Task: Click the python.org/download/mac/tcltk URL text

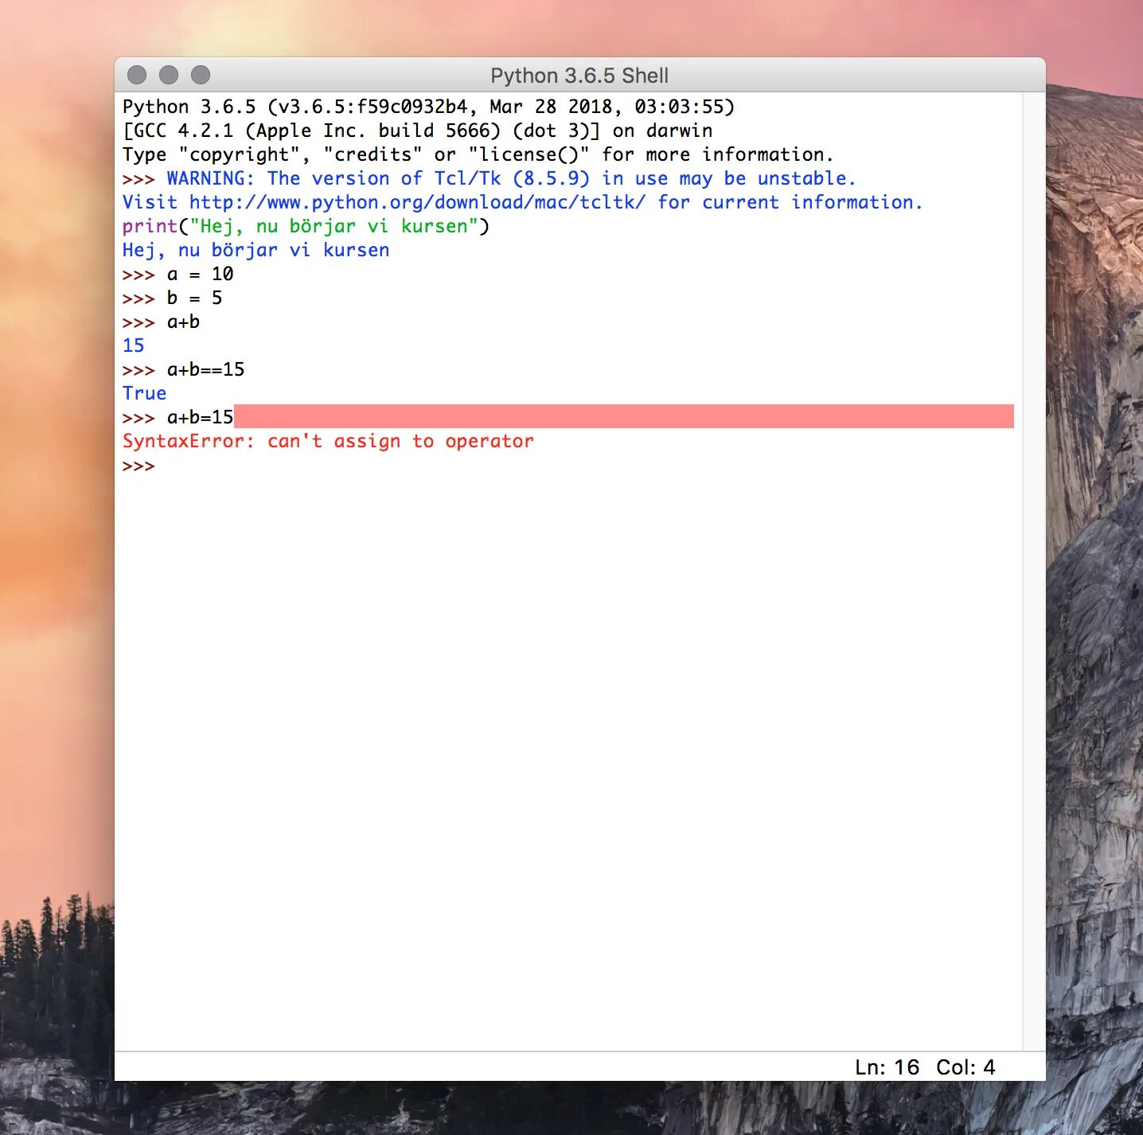Action: tap(417, 202)
